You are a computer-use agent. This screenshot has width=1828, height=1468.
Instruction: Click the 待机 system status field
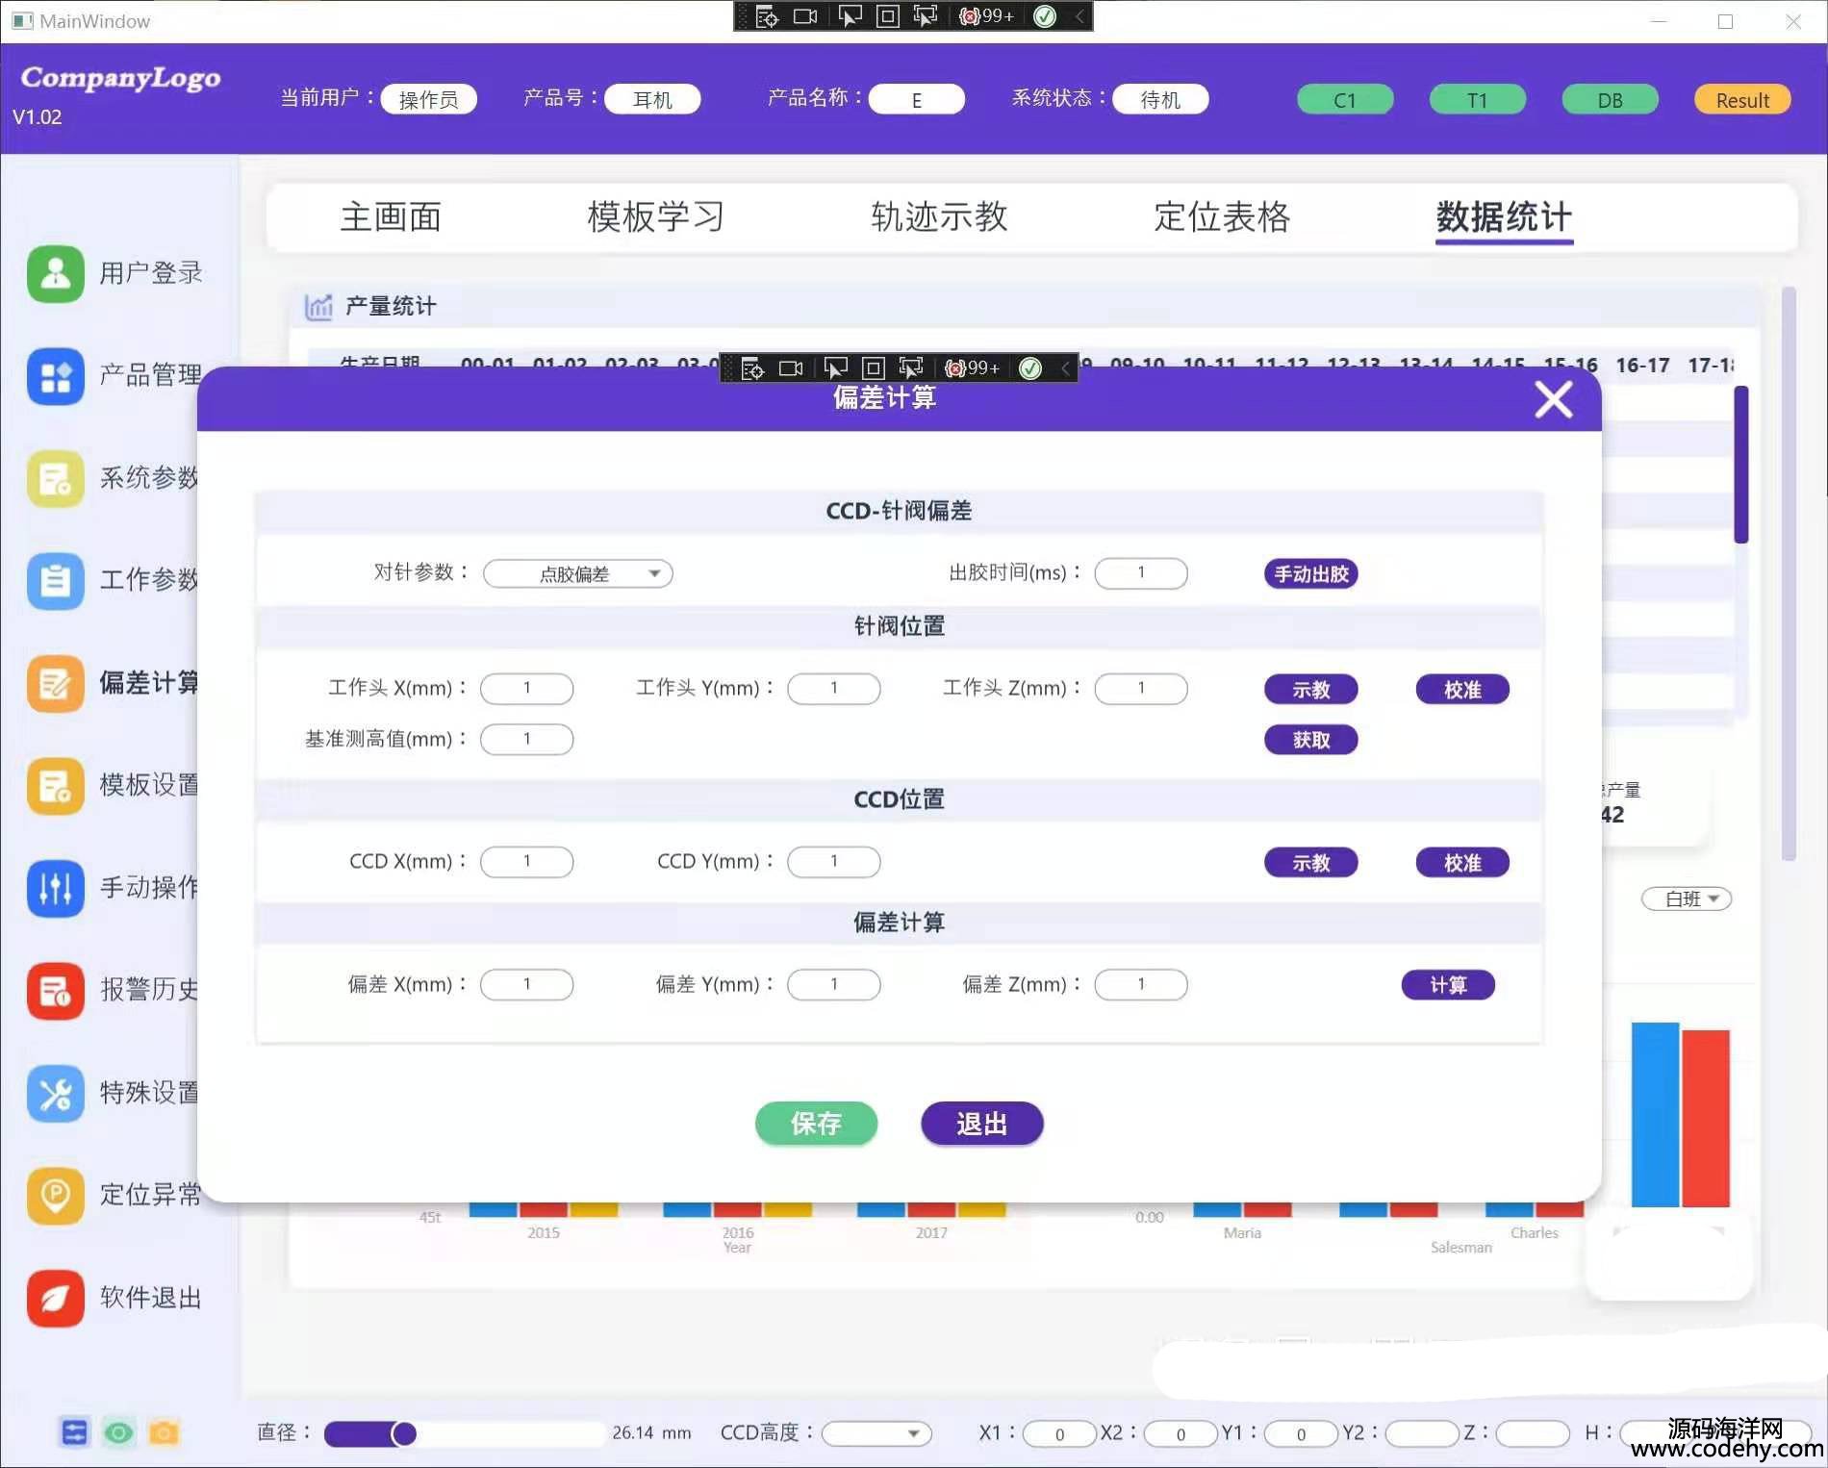tap(1159, 99)
